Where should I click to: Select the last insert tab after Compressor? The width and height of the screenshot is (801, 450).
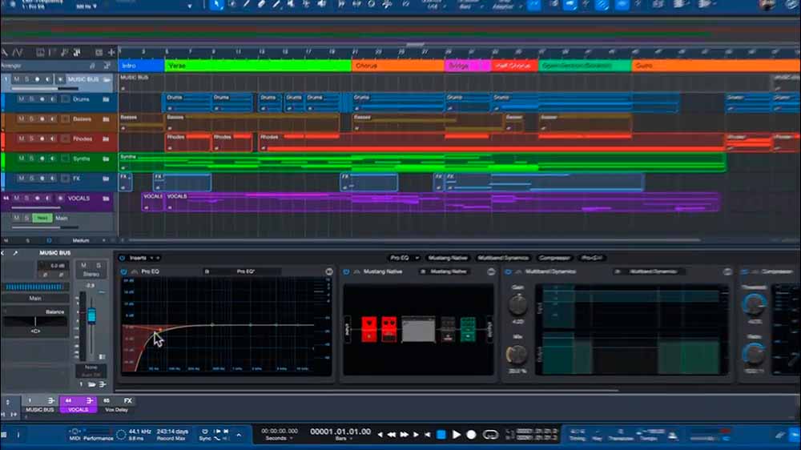click(x=592, y=258)
